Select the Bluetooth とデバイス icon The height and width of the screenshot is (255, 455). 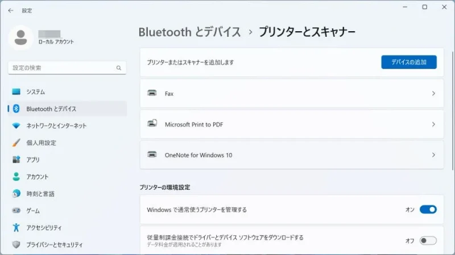16,109
